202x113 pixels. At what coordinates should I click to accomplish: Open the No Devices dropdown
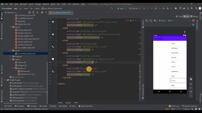pyautogui.click(x=134, y=8)
